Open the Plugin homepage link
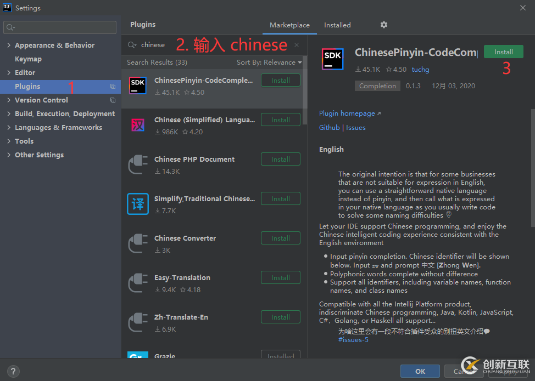Image resolution: width=535 pixels, height=381 pixels. point(347,113)
